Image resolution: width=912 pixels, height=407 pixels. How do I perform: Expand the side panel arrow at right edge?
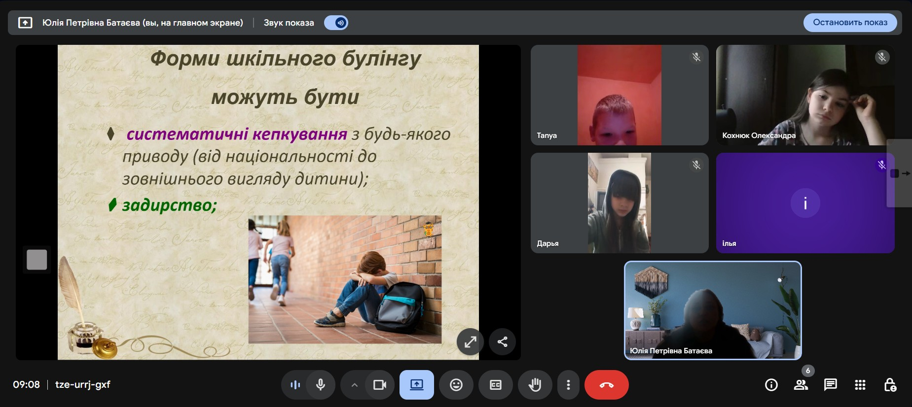click(x=900, y=173)
